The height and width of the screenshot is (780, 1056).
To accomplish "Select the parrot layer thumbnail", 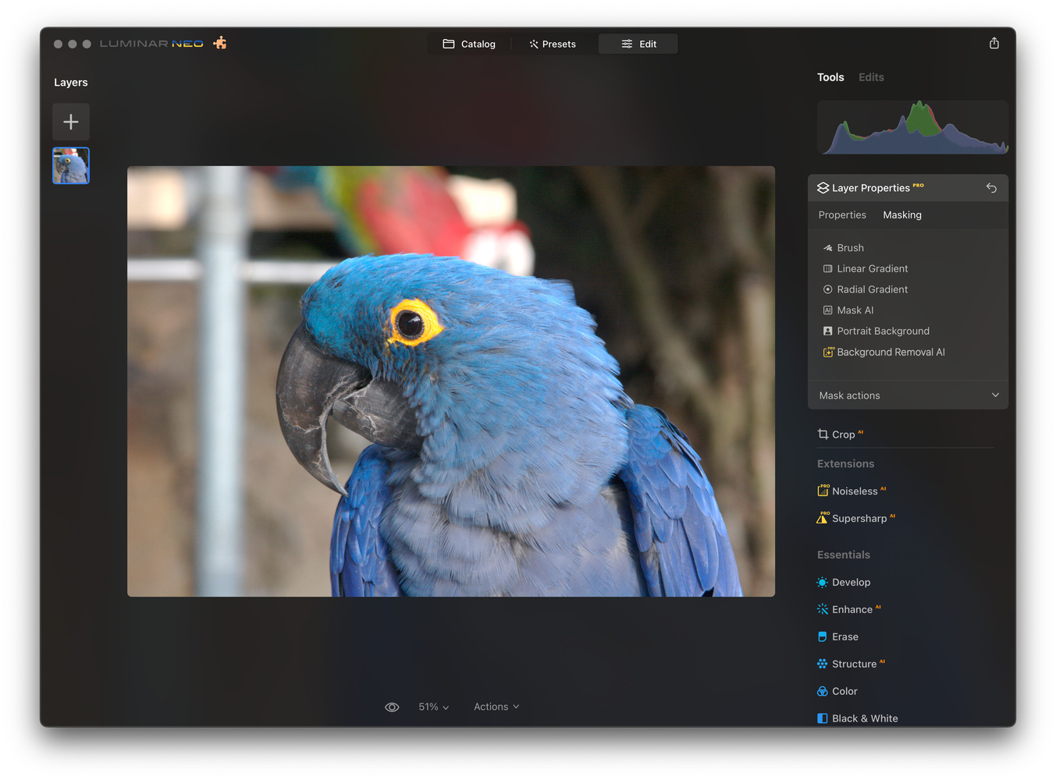I will [x=71, y=165].
